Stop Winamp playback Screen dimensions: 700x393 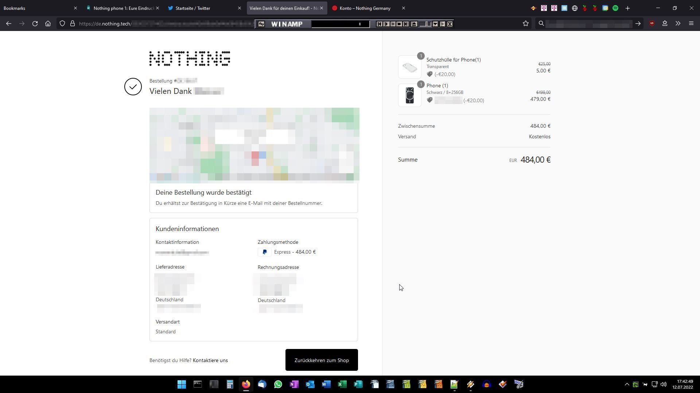(x=399, y=24)
